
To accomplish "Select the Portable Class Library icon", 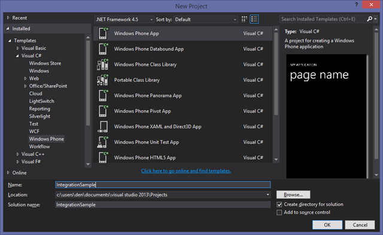I will click(x=103, y=80).
